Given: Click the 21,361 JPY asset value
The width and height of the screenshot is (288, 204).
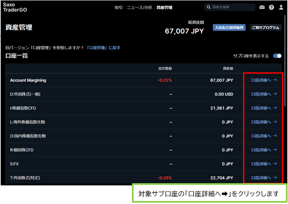Looking at the screenshot, I should (222, 108).
